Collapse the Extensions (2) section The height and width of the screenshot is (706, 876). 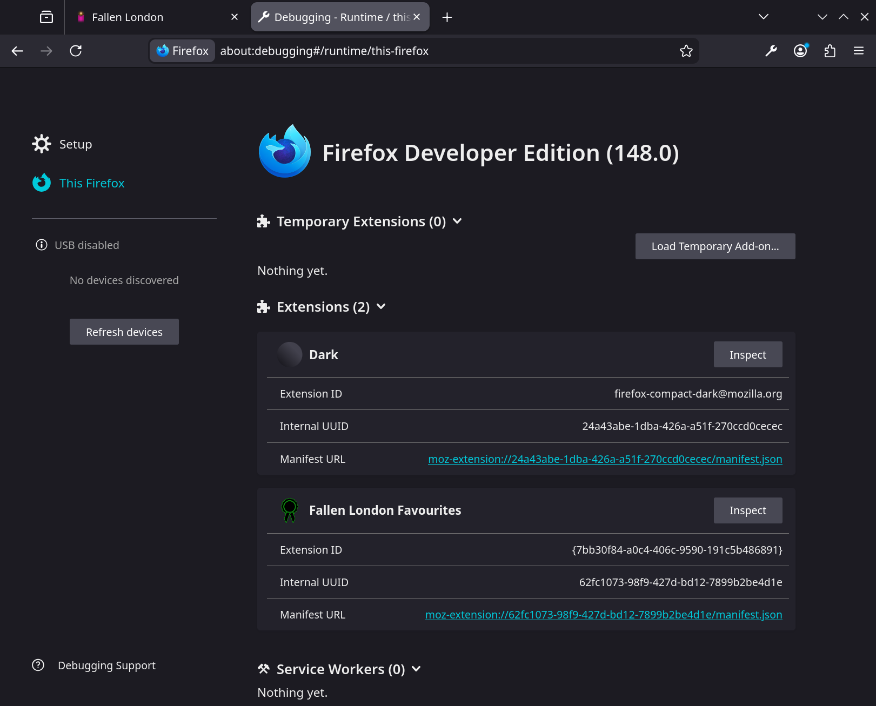click(x=381, y=306)
